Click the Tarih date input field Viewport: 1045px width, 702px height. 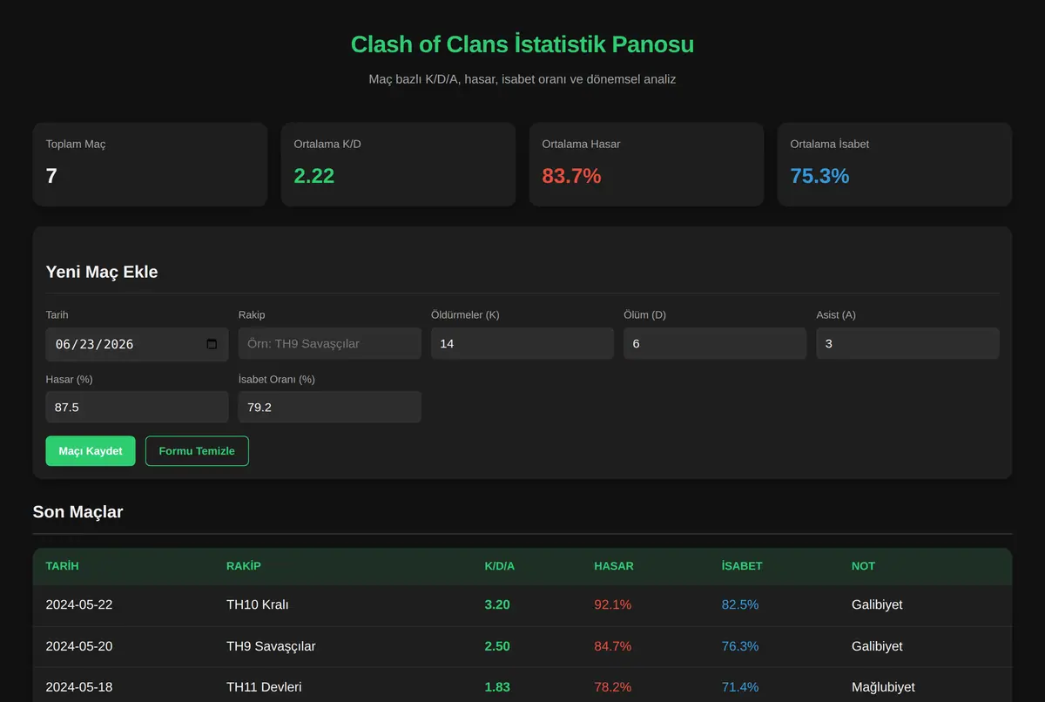coord(137,344)
